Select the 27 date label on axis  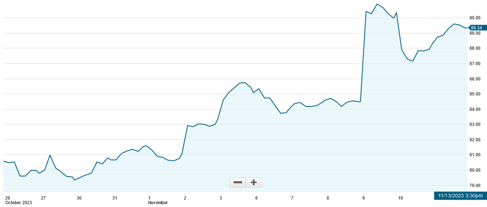tap(43, 198)
